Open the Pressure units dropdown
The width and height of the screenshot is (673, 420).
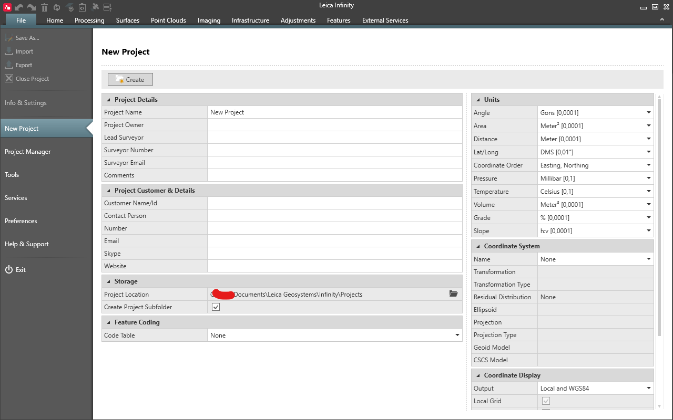click(649, 178)
